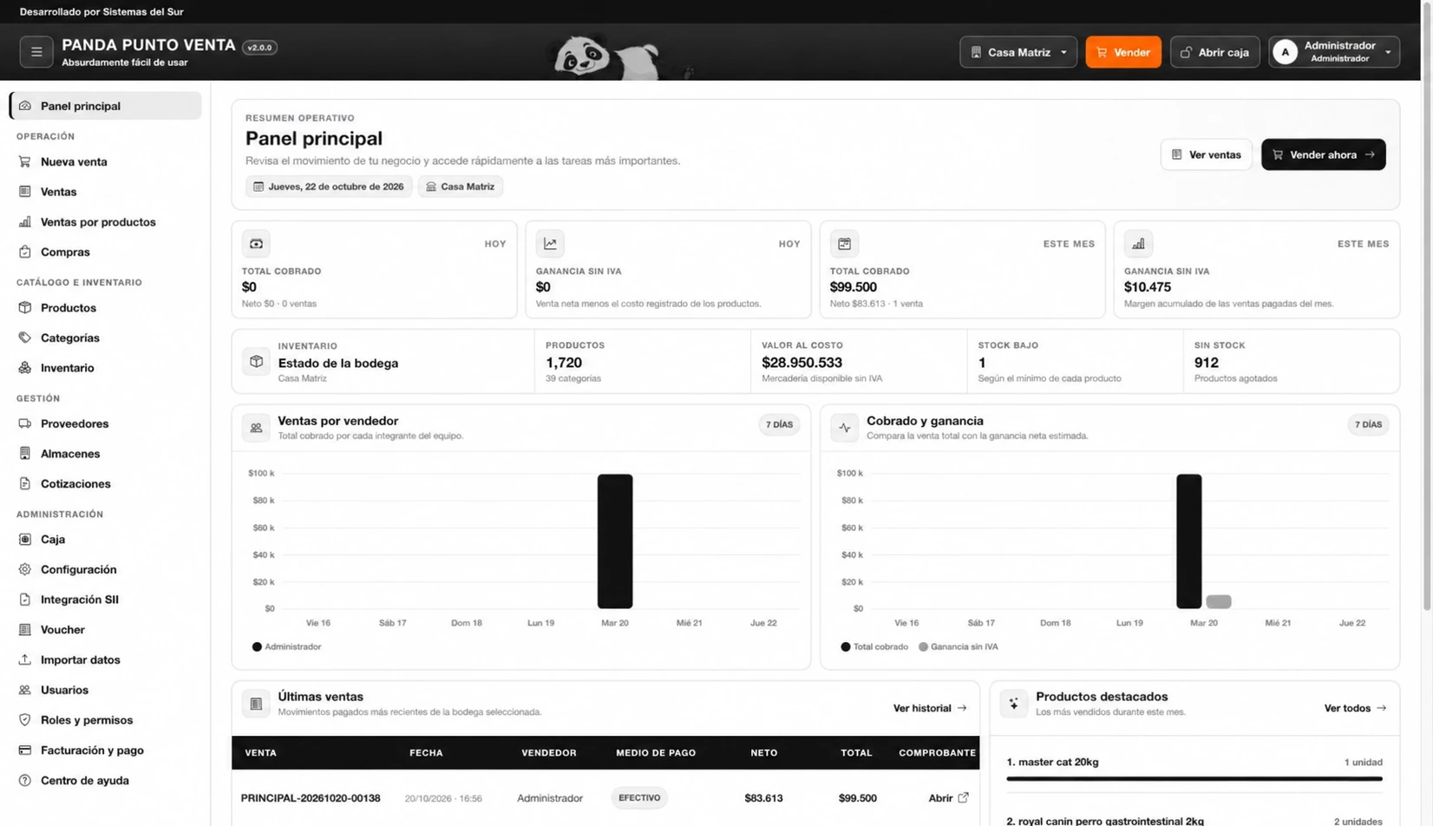
Task: Click the Cotizaciones document icon
Action: pos(25,483)
